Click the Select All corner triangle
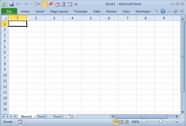 tap(5, 18)
